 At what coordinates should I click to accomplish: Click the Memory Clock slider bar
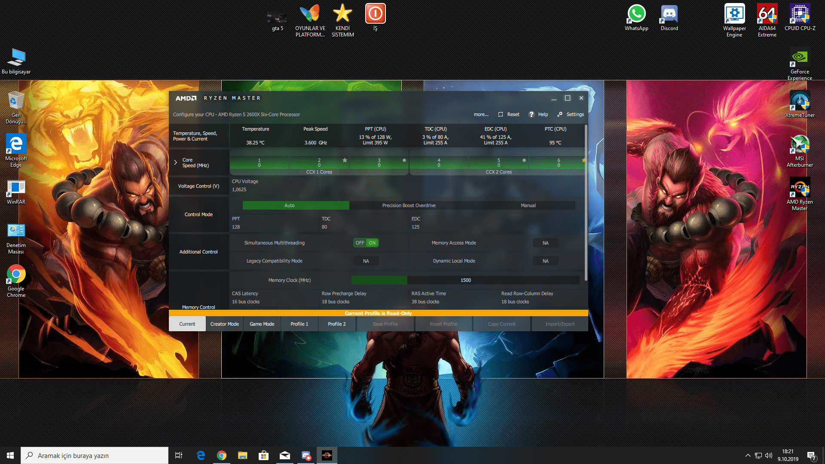(x=465, y=280)
